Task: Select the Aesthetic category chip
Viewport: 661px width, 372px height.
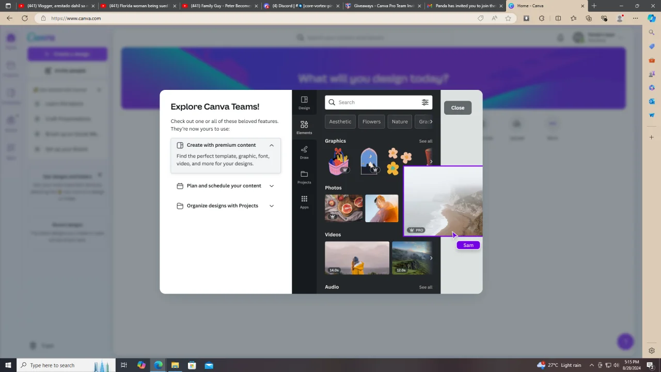Action: (x=340, y=122)
